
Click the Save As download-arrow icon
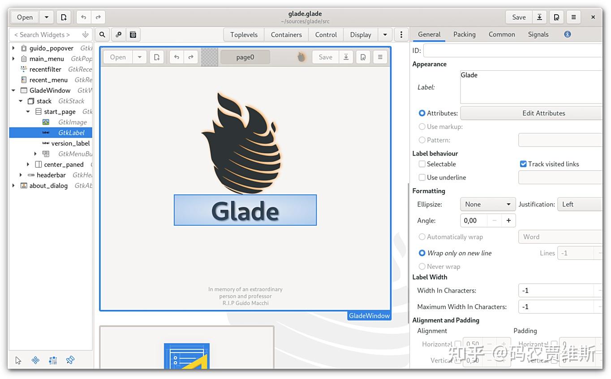coord(540,17)
